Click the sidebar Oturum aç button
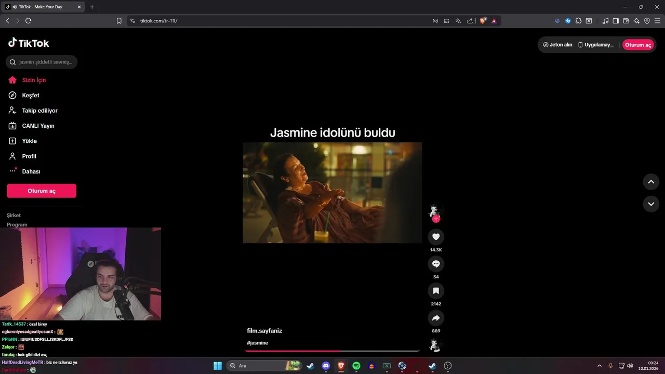Image resolution: width=665 pixels, height=374 pixels. (42, 191)
